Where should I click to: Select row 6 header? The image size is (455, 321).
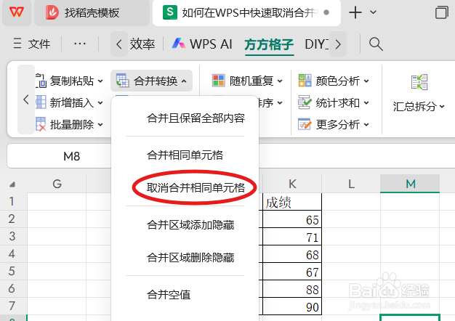coord(12,288)
